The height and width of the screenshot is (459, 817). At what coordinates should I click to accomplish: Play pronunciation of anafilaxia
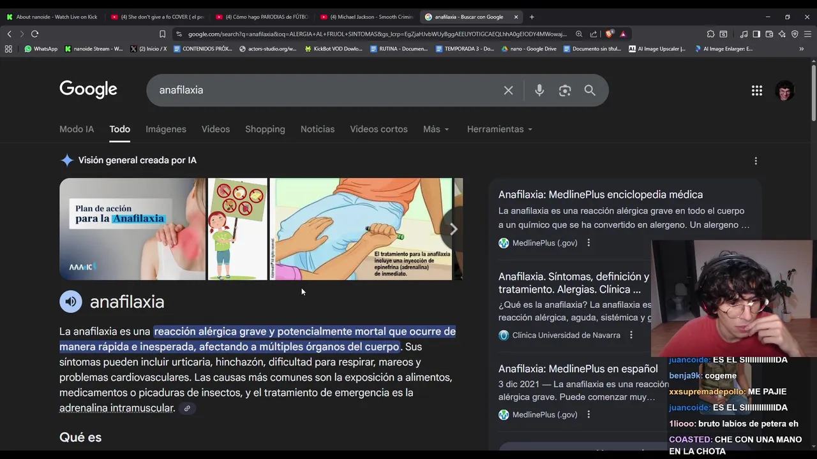(x=71, y=302)
